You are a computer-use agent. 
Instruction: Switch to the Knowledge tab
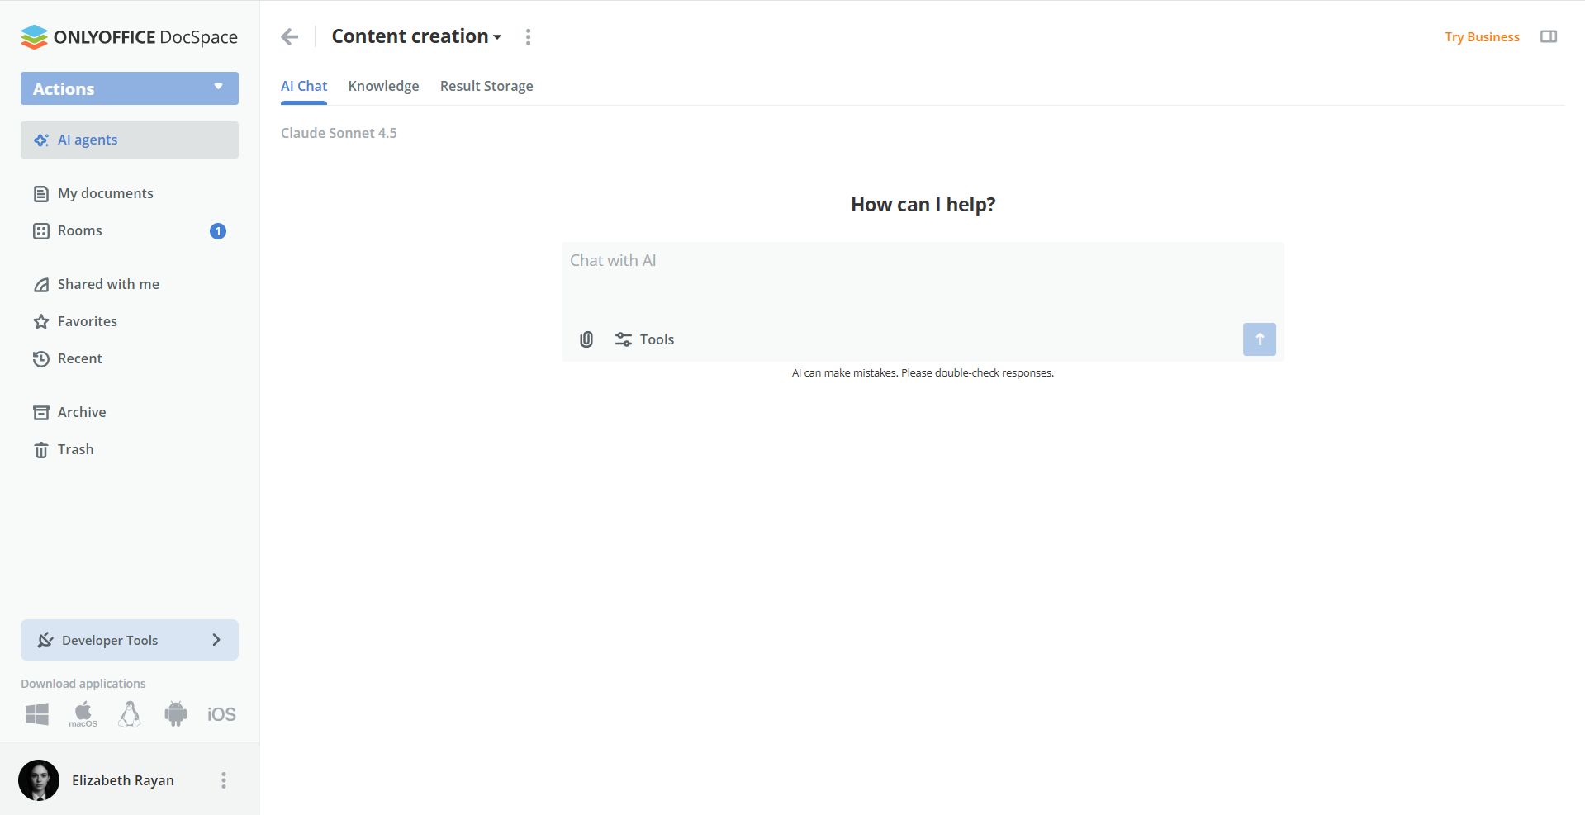383,85
